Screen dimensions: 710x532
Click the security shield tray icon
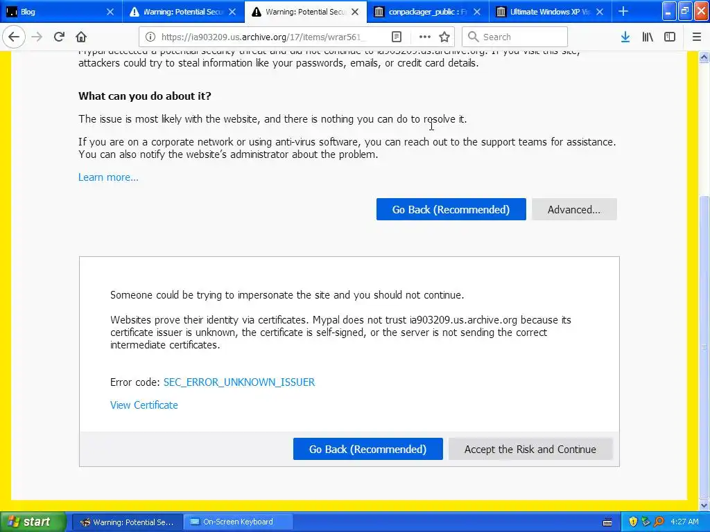click(x=634, y=522)
